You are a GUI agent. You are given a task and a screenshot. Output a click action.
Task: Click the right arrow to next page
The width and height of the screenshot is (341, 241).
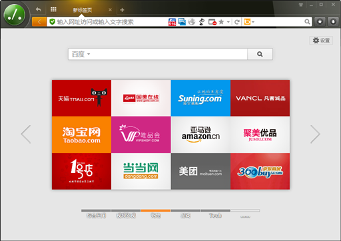pos(315,134)
